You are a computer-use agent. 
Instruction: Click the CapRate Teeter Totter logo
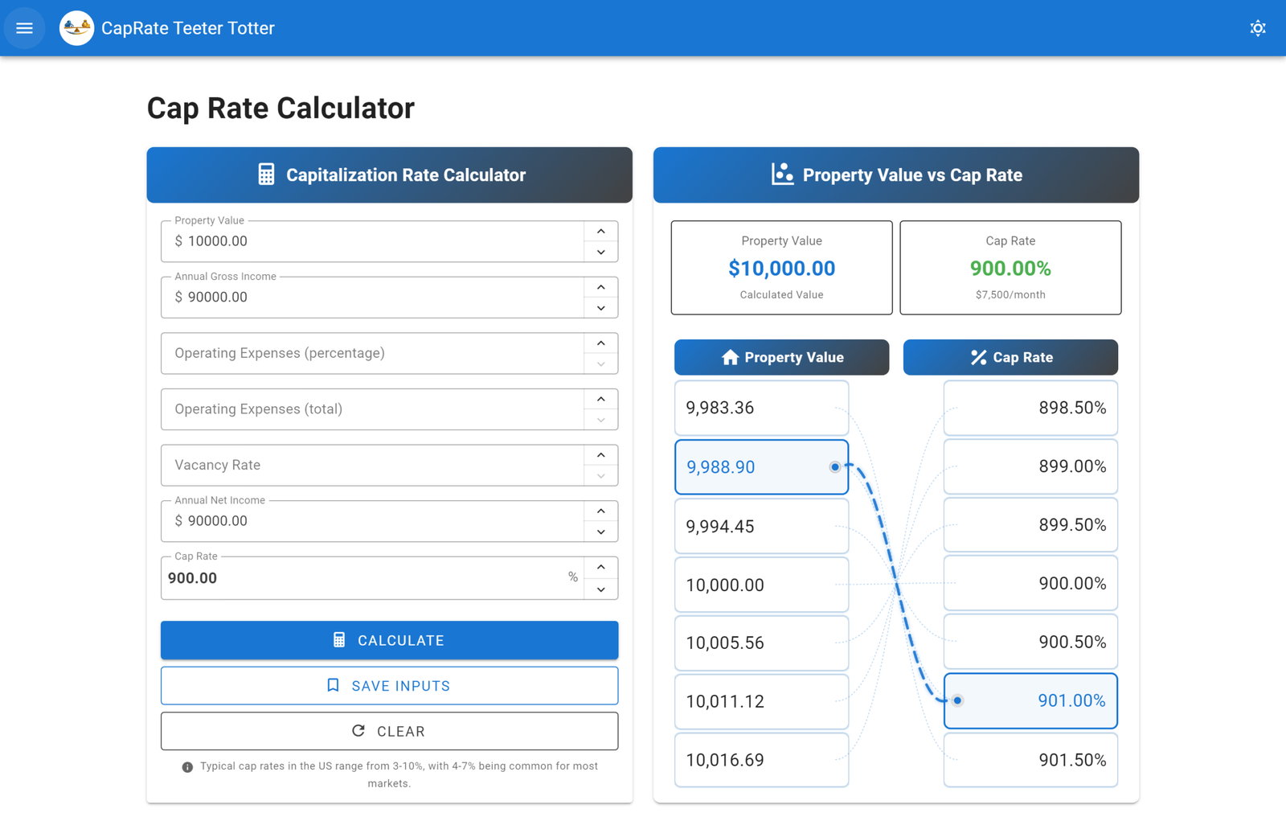(x=77, y=28)
